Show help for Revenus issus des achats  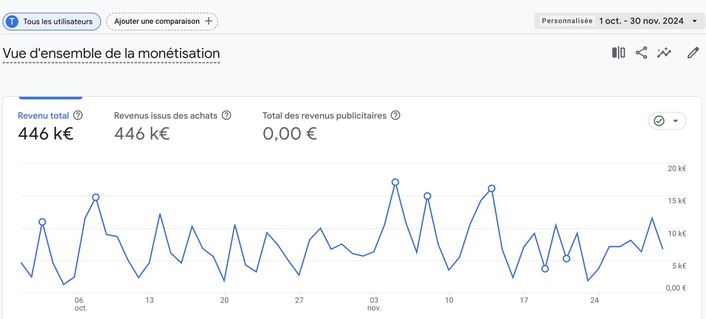coord(227,115)
